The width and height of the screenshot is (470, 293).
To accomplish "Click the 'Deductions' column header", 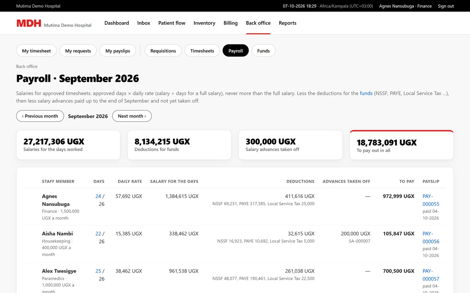I will pos(300,181).
